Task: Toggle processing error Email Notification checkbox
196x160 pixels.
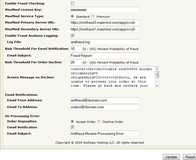Action: tap(72, 127)
